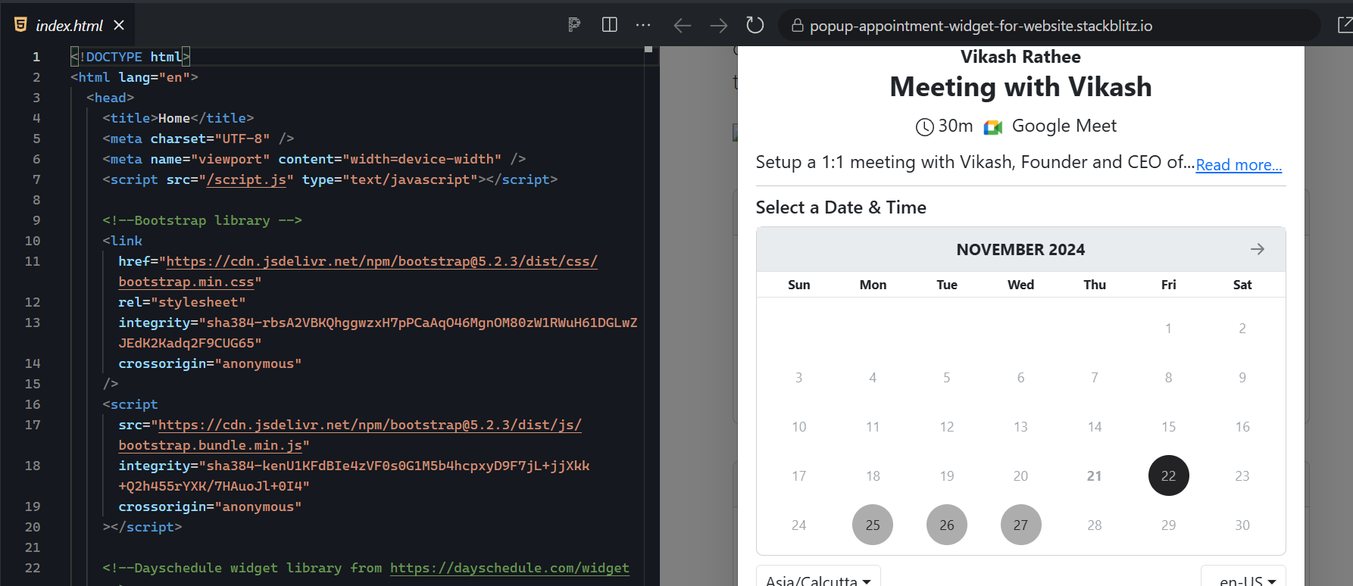This screenshot has height=586, width=1353.
Task: Open preview in new window icon
Action: coord(1345,26)
